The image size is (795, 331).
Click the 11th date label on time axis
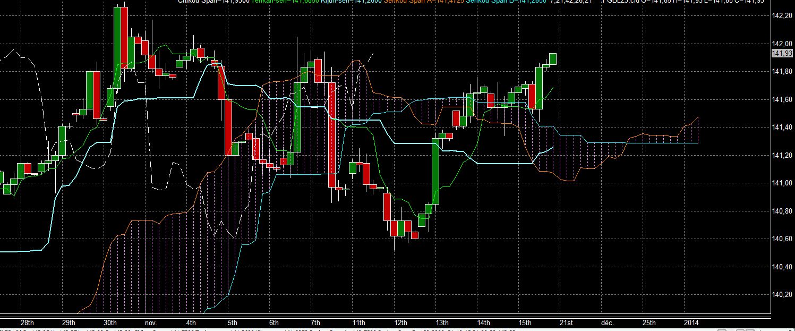click(358, 323)
